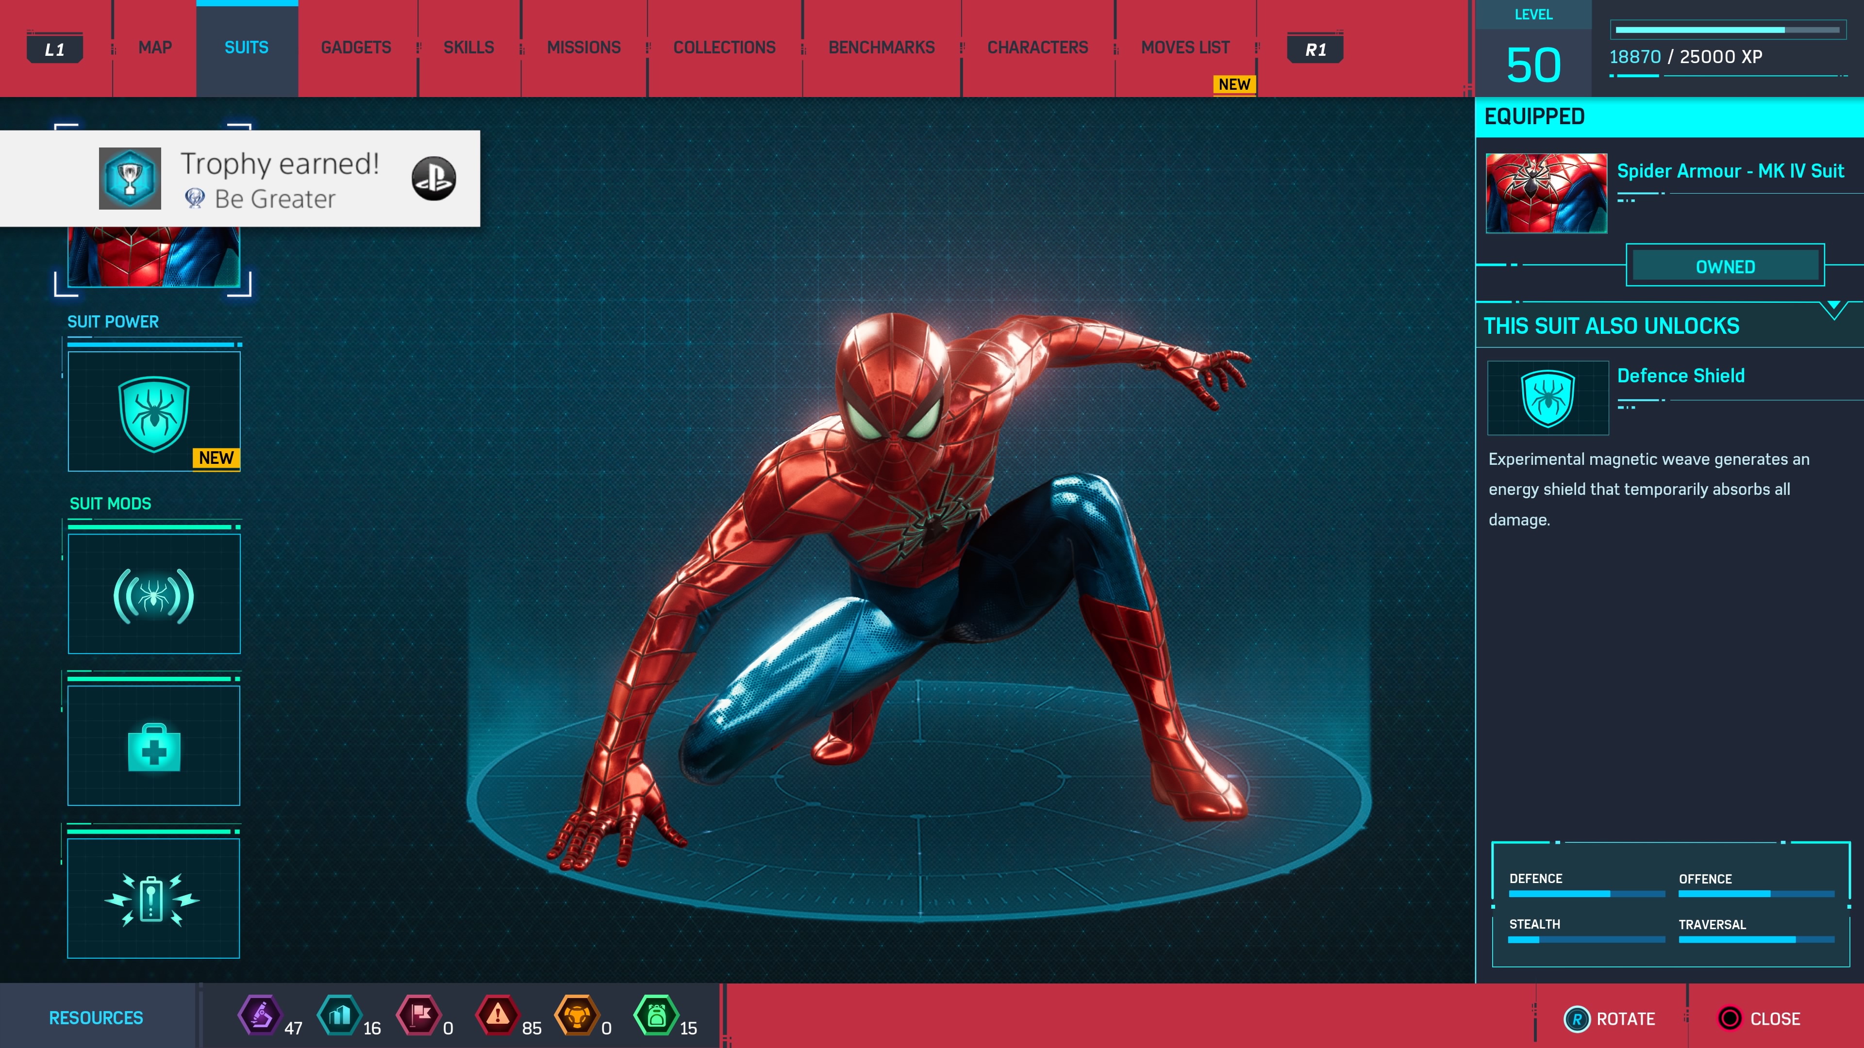Click the circle button close icon
The image size is (1864, 1048).
(x=1730, y=1019)
